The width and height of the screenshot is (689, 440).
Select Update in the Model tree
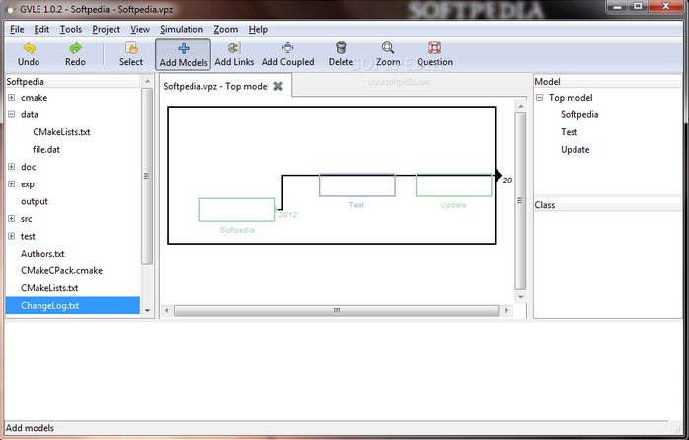[574, 150]
